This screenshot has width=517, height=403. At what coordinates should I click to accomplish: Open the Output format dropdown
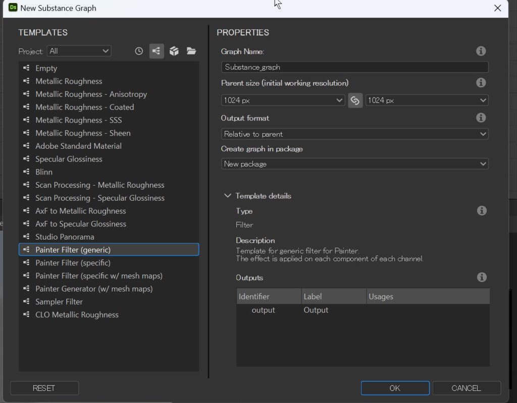[354, 134]
